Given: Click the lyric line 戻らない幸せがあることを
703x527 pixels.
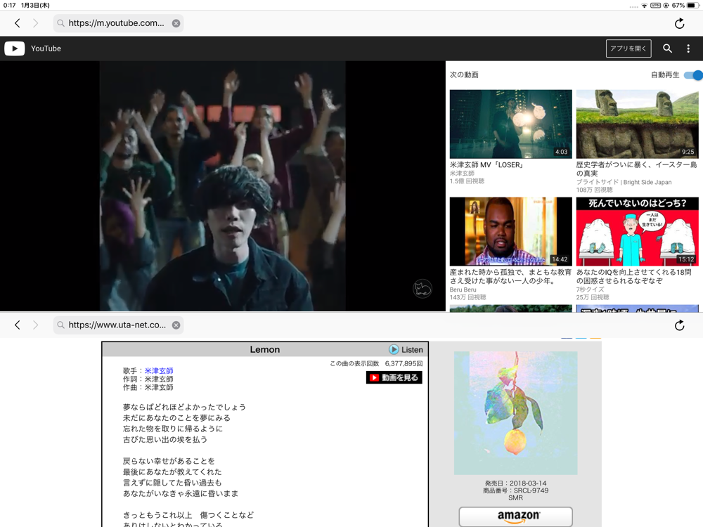Looking at the screenshot, I should pos(169,461).
